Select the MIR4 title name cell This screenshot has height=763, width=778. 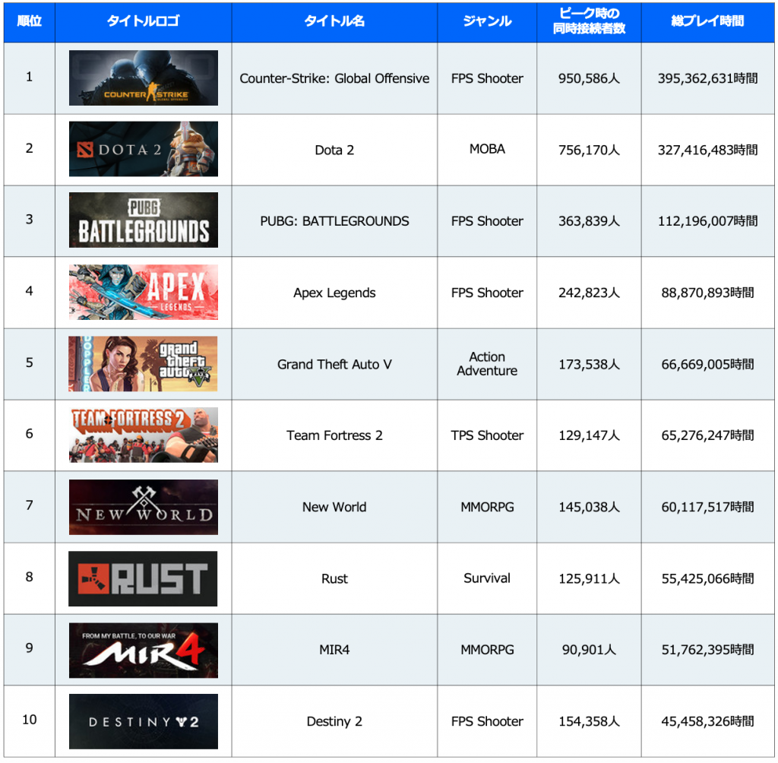pos(334,650)
